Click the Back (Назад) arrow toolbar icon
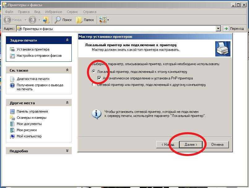 tap(8, 20)
